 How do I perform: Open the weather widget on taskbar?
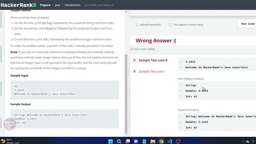tap(10, 141)
